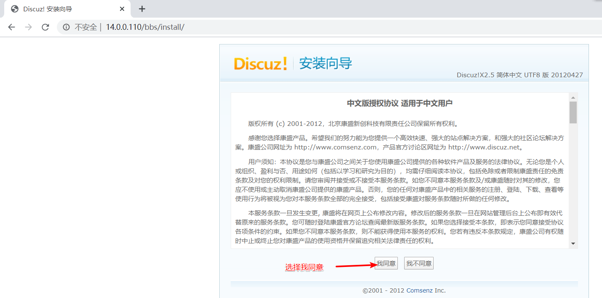Click the 我不同意 button

click(x=419, y=264)
